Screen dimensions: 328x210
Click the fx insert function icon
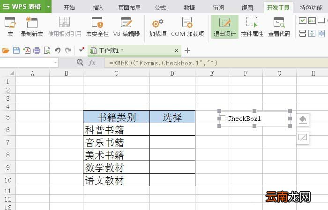(92, 63)
